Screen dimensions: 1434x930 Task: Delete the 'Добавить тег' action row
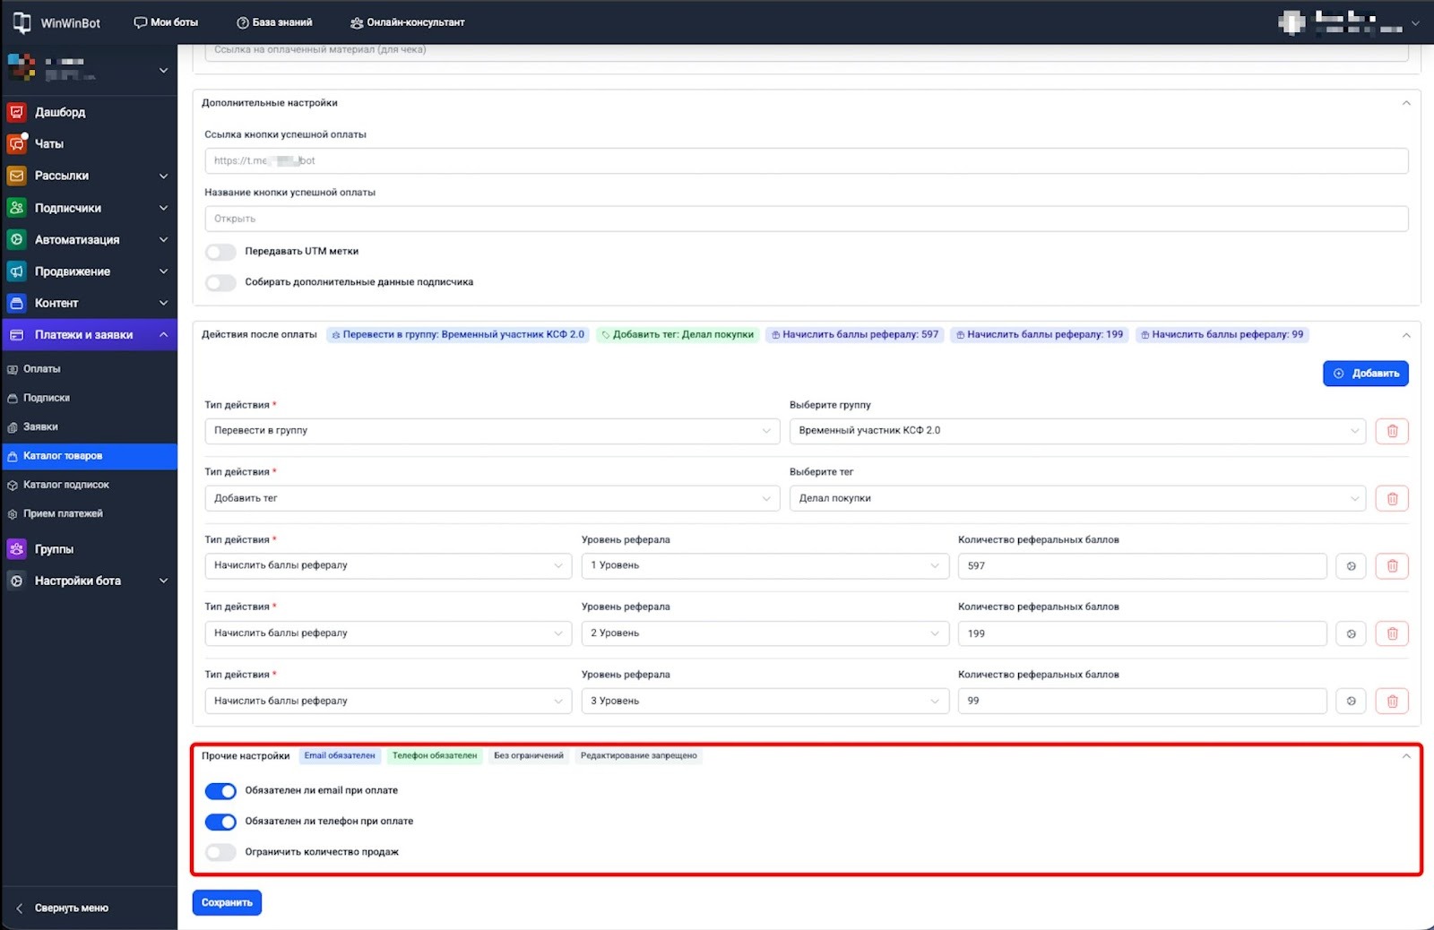[x=1392, y=498]
